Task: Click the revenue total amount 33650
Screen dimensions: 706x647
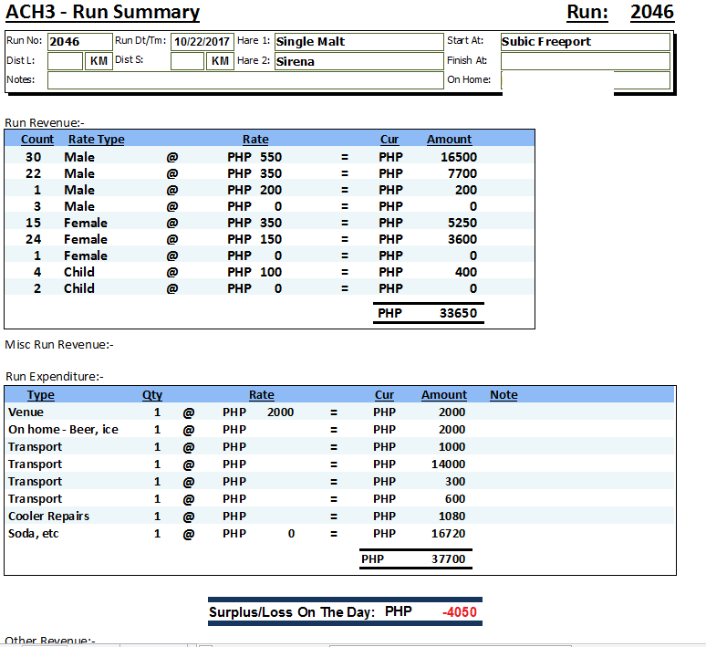Action: 454,313
